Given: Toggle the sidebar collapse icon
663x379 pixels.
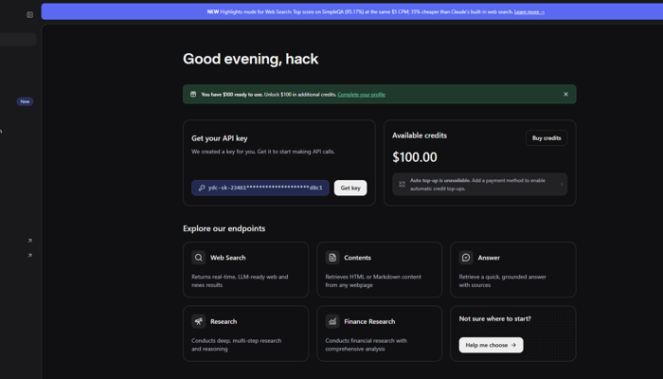Looking at the screenshot, I should pos(29,15).
